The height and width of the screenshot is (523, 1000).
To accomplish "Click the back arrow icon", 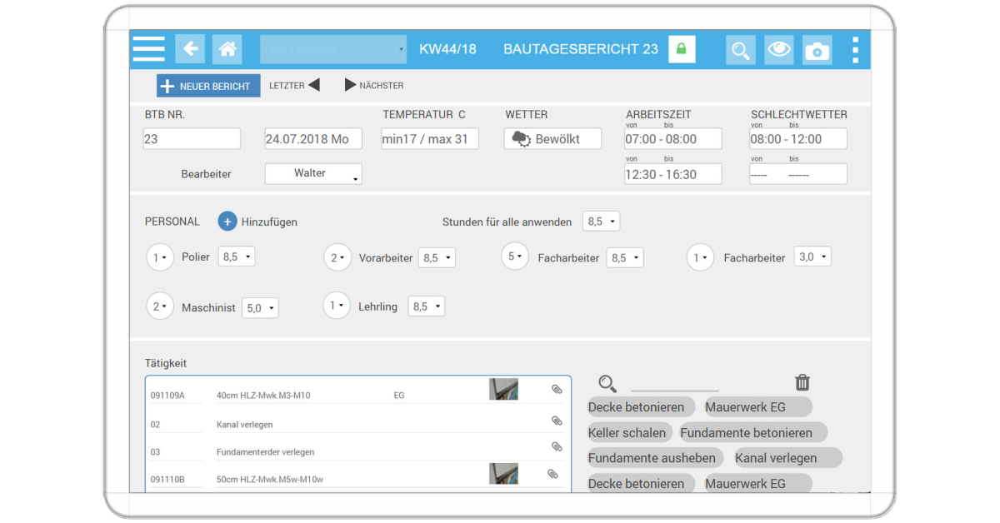I will (x=190, y=48).
